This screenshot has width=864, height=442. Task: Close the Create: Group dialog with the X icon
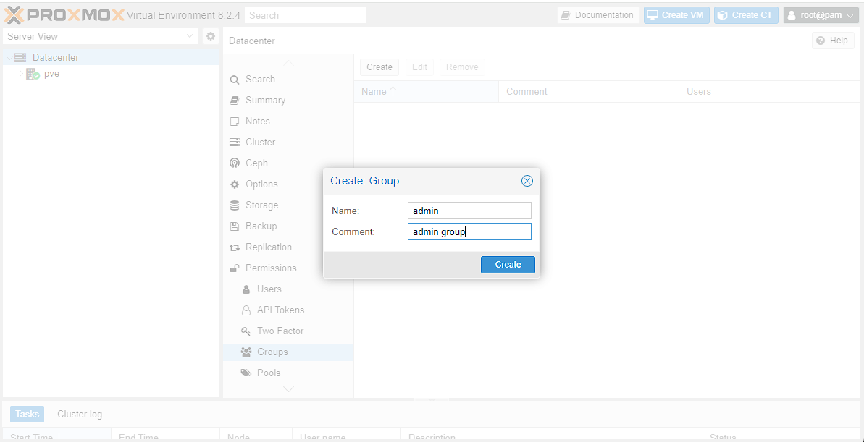click(527, 181)
